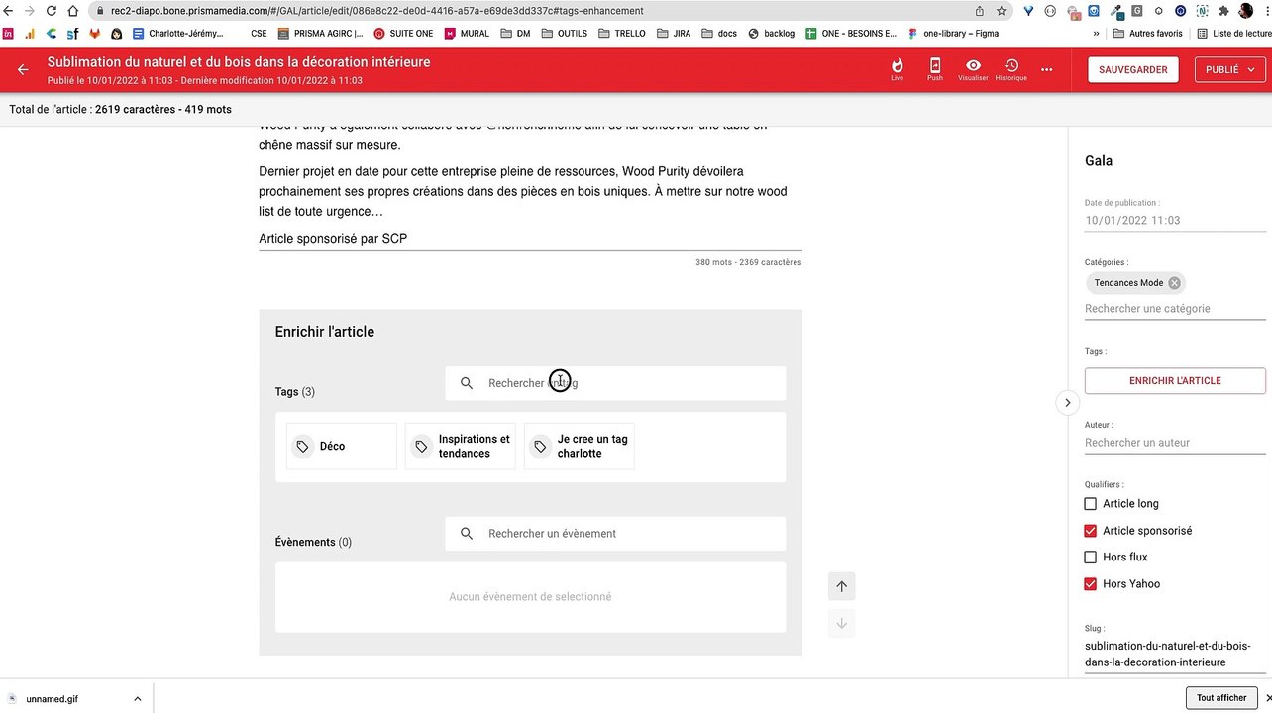The width and height of the screenshot is (1272, 713).
Task: Uncheck the Hors Yahoo checkbox
Action: (x=1091, y=584)
